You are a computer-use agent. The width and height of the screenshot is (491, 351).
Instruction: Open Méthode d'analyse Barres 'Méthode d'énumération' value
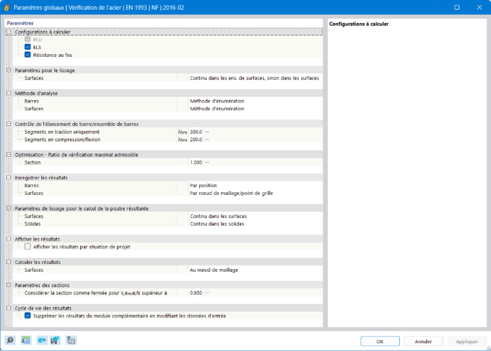(x=255, y=101)
